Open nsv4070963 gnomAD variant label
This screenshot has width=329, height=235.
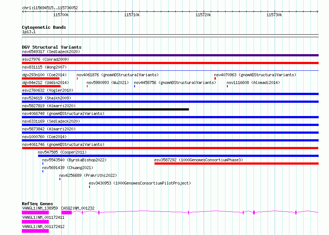(x=255, y=75)
